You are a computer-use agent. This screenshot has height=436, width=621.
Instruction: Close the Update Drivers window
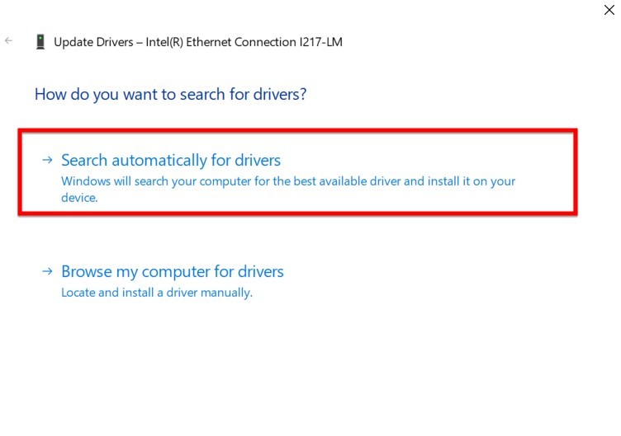(609, 10)
